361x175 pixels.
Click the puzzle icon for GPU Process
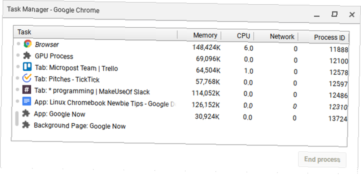(27, 56)
